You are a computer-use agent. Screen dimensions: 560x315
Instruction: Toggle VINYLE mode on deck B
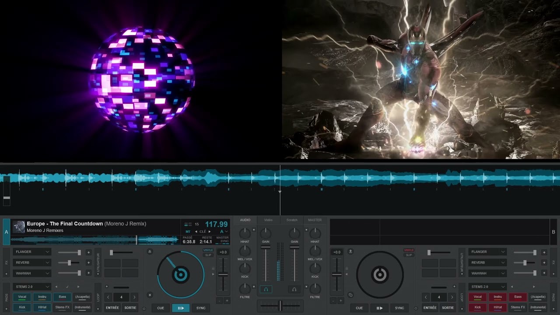[409, 250]
